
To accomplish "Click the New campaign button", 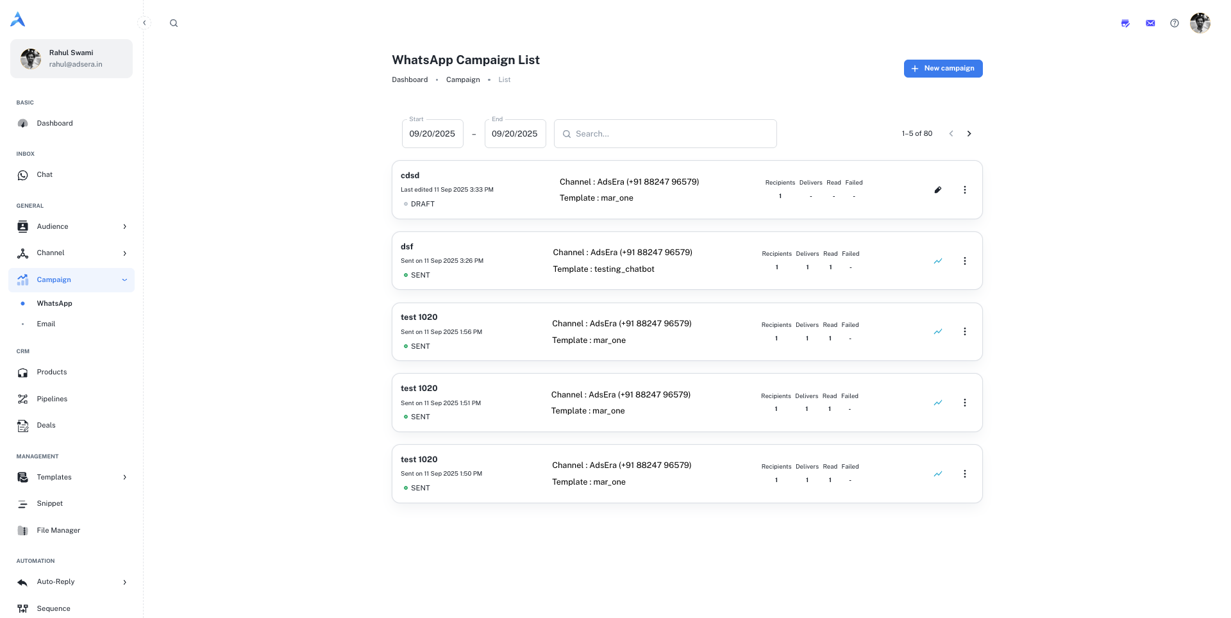I will click(942, 69).
